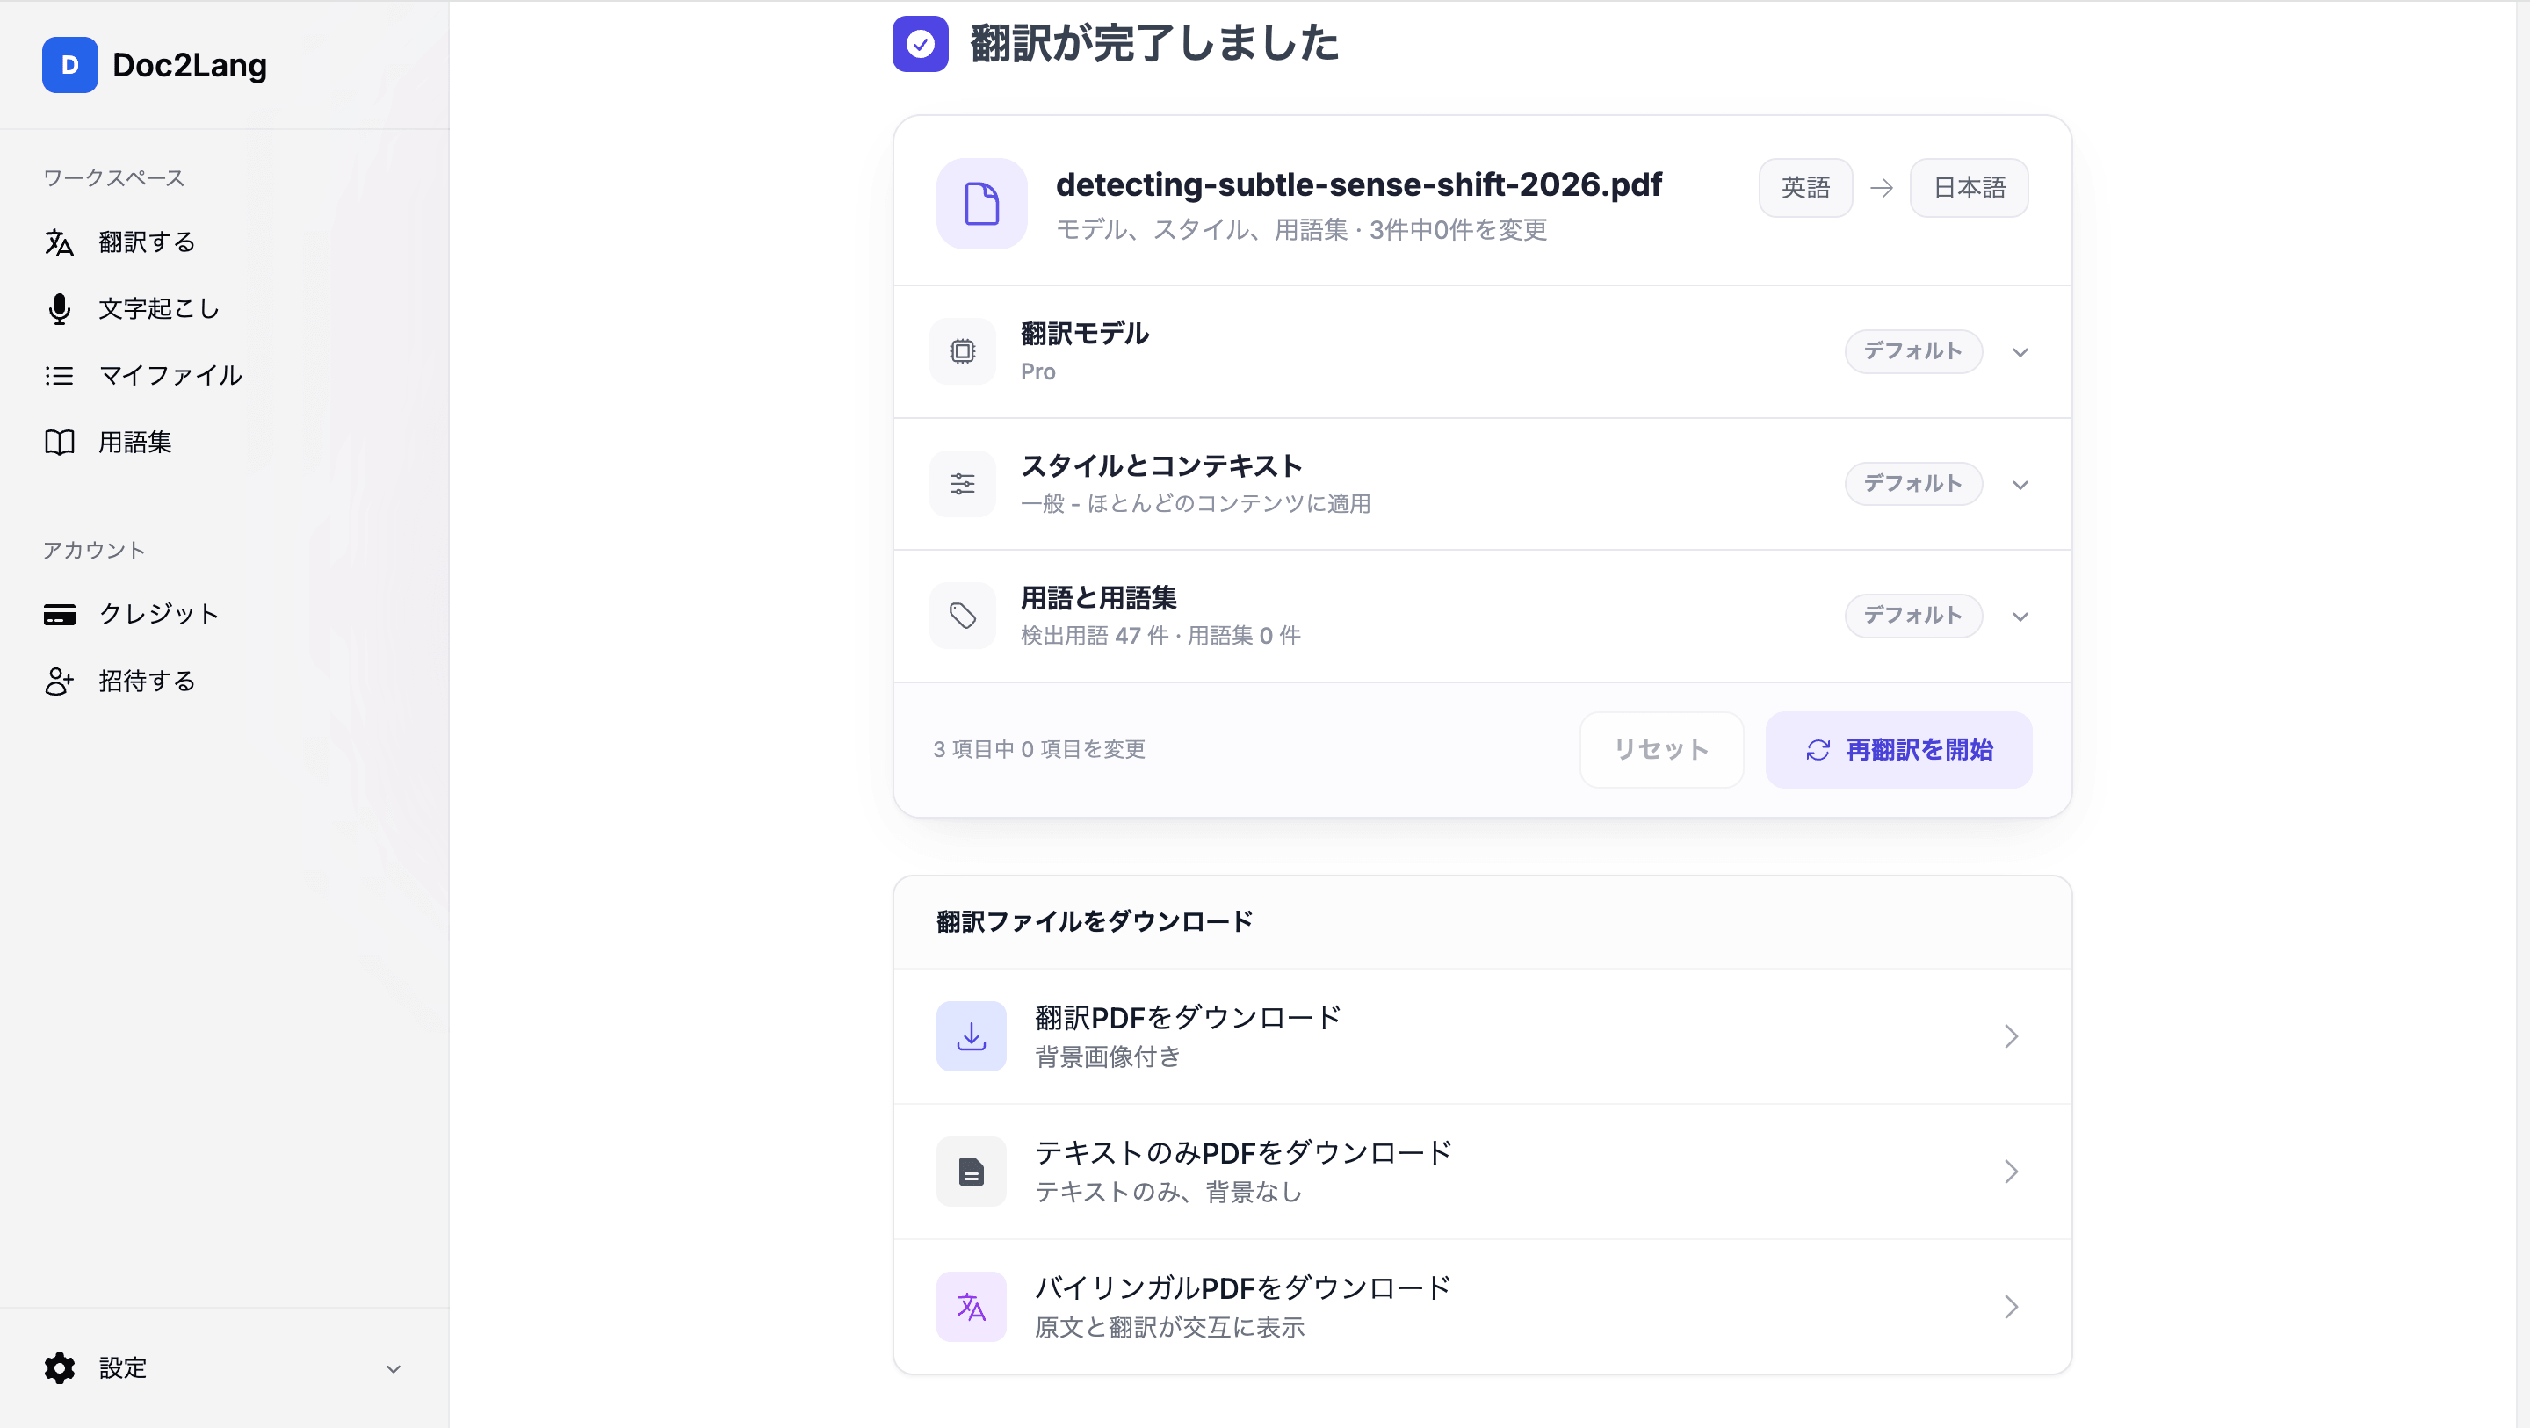
Task: Start retranslation with 再翻訳を開始
Action: 1898,750
